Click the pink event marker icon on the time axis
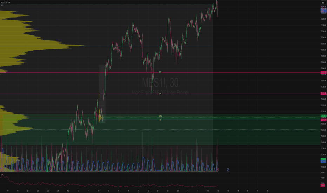 (218, 170)
